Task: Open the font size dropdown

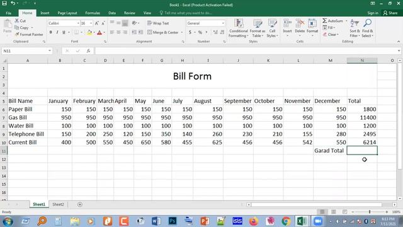Action: (91, 23)
